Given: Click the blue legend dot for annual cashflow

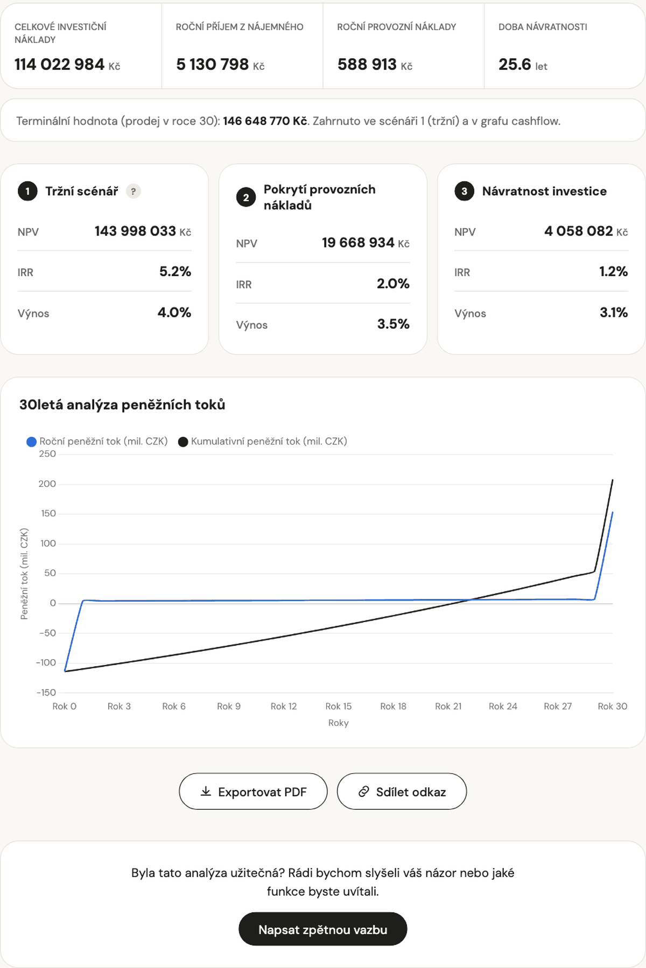Looking at the screenshot, I should (x=32, y=442).
